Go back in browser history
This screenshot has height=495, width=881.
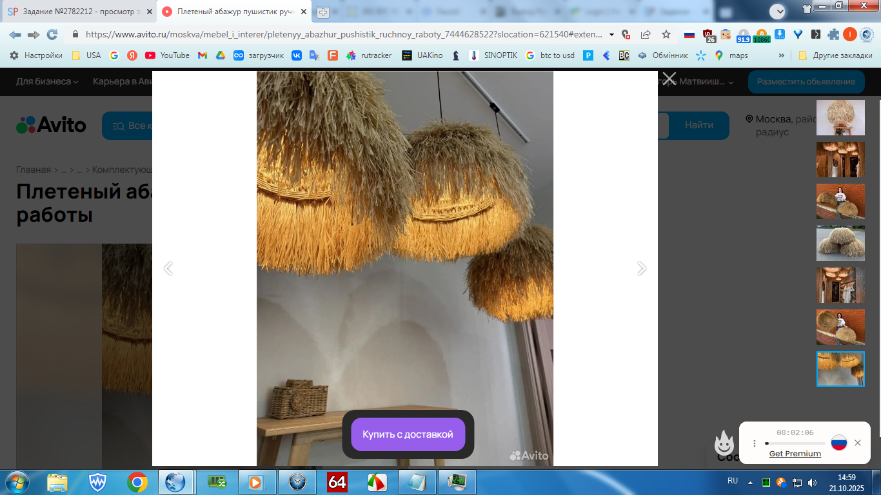coord(14,35)
